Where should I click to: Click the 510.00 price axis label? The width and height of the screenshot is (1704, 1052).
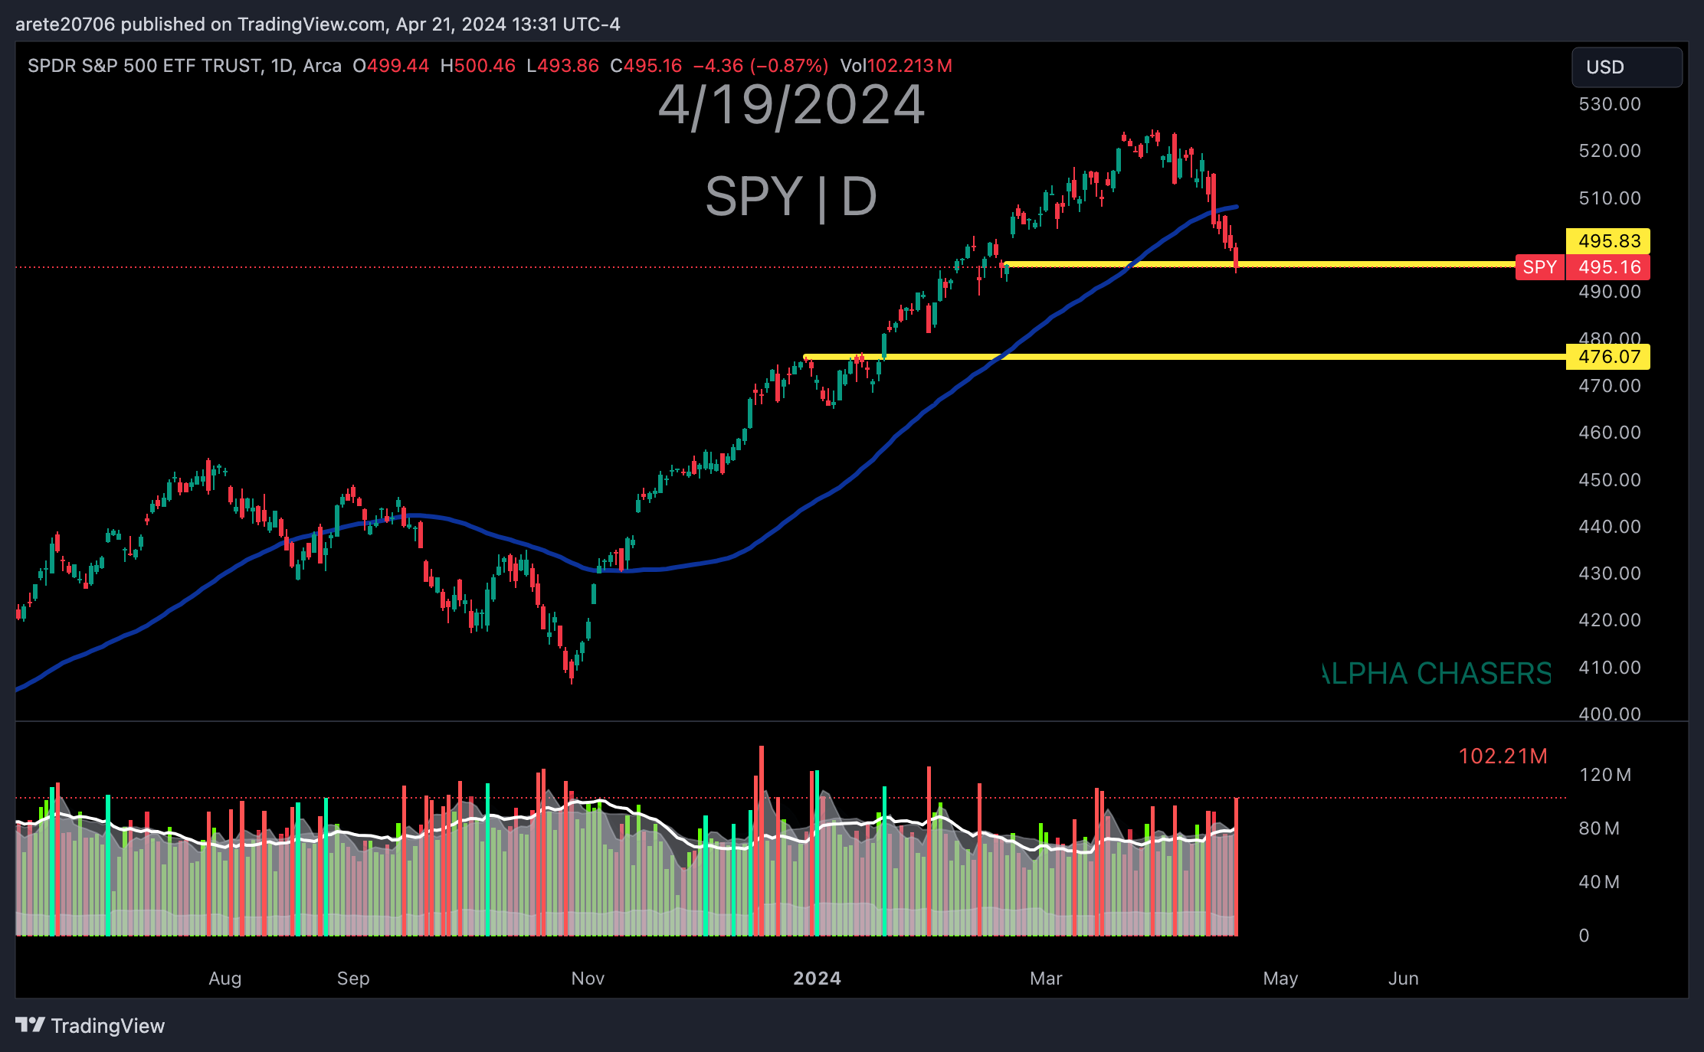pyautogui.click(x=1610, y=198)
